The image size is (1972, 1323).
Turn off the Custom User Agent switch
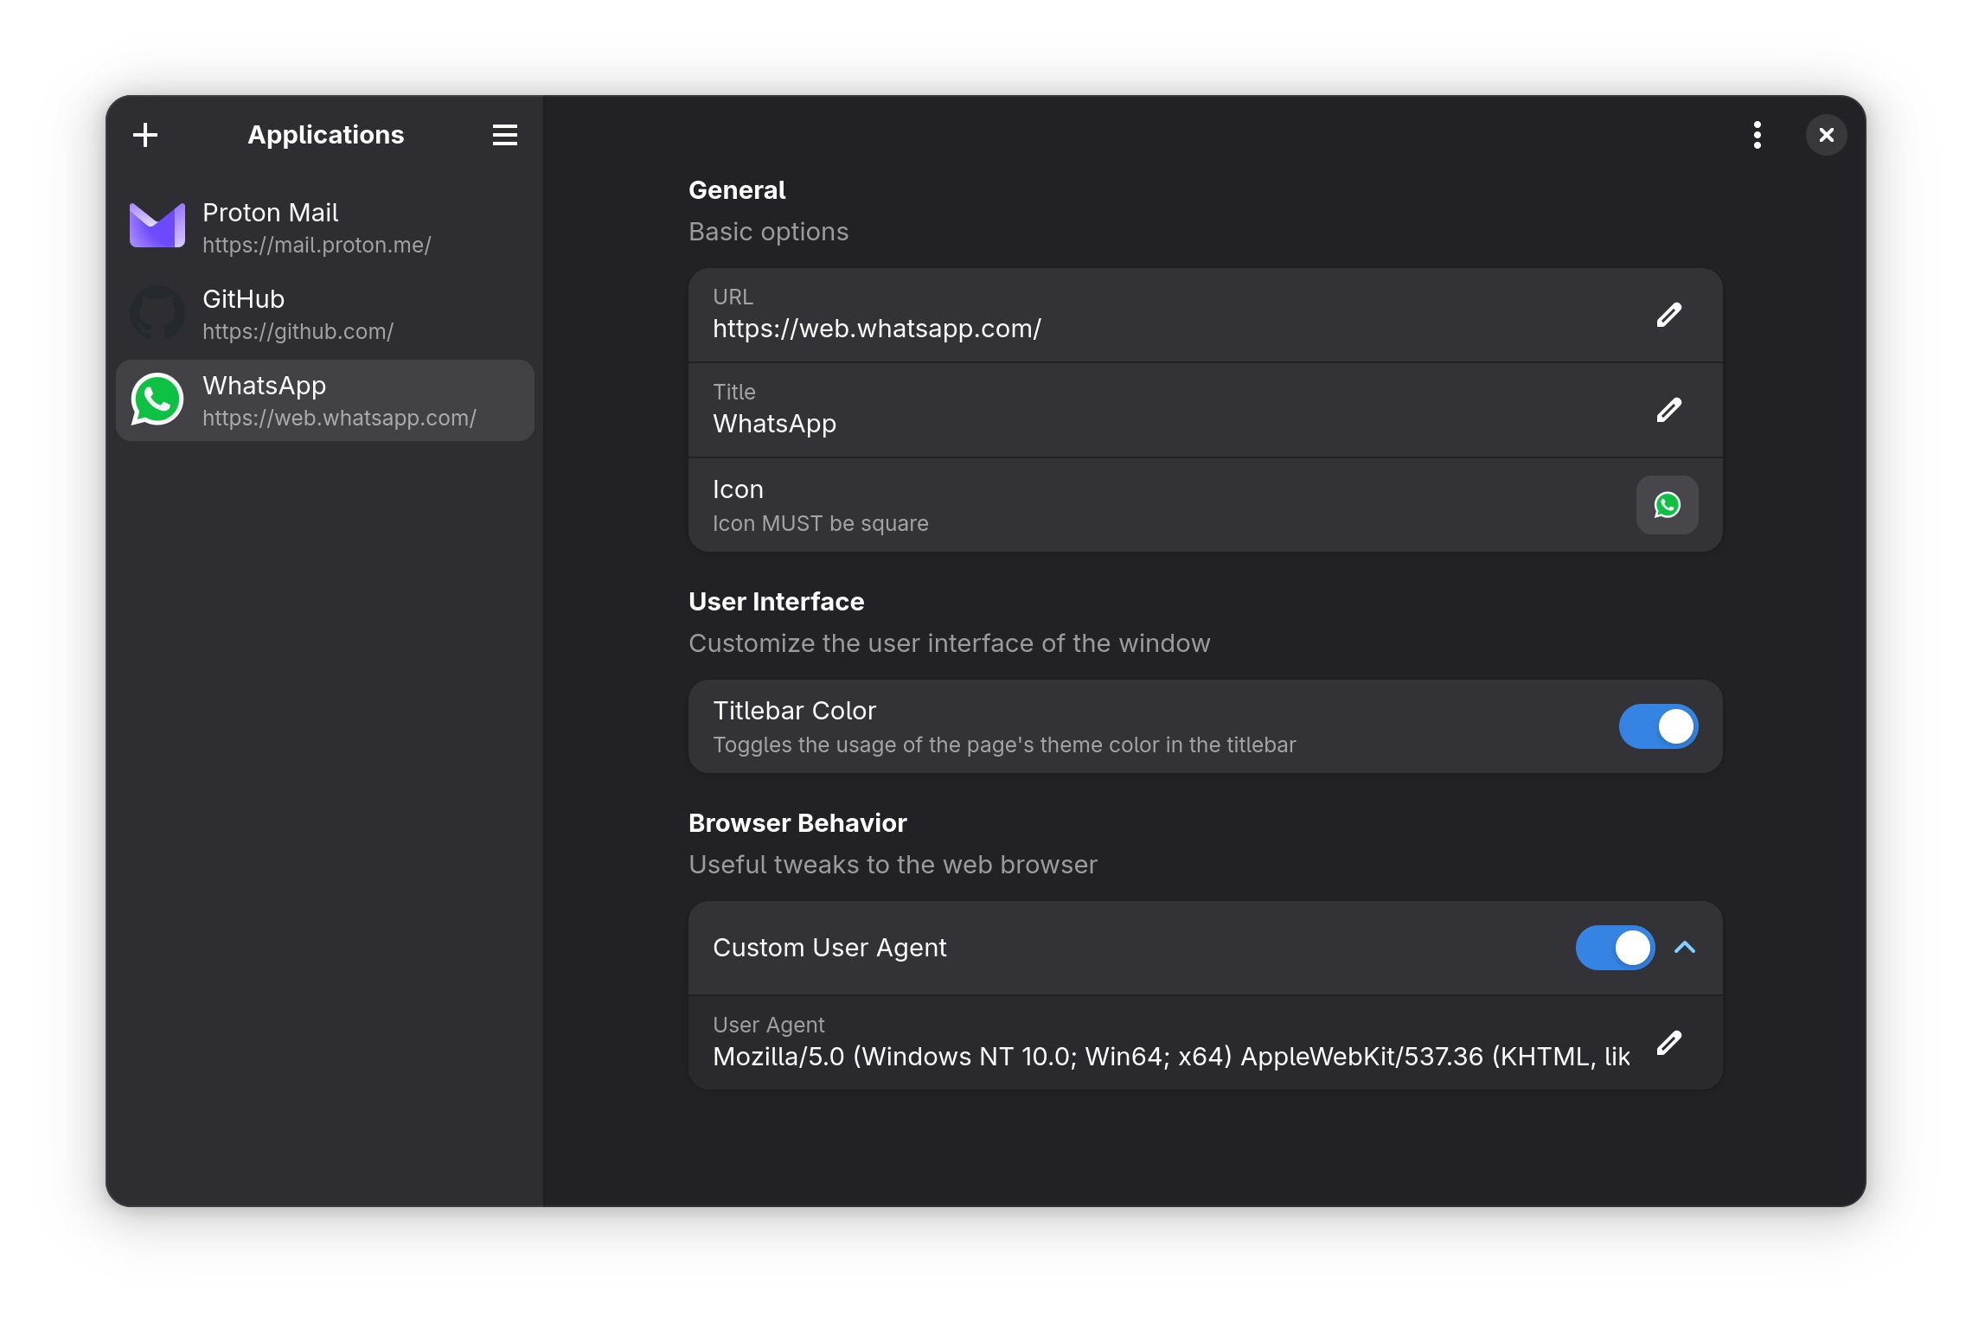1615,948
